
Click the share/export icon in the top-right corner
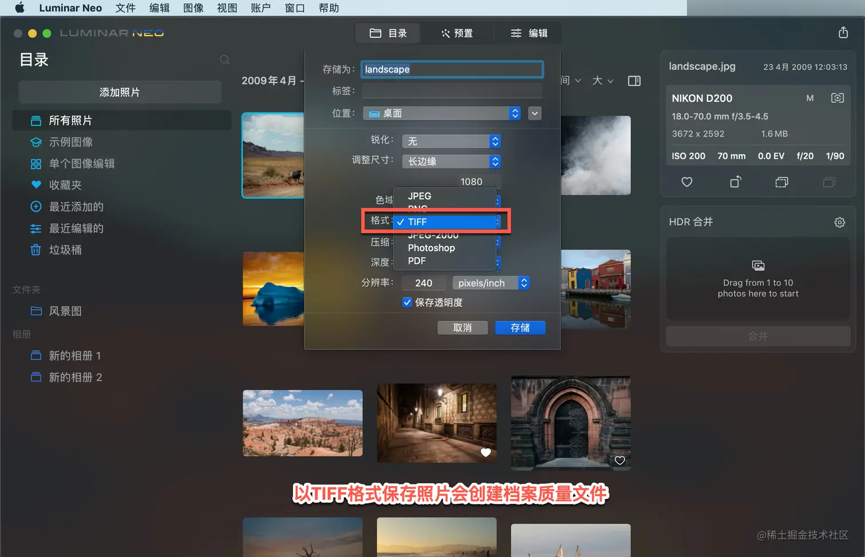pos(843,33)
